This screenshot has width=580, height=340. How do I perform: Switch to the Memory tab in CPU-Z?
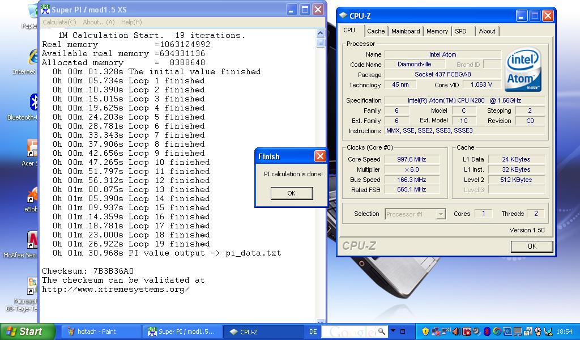437,31
